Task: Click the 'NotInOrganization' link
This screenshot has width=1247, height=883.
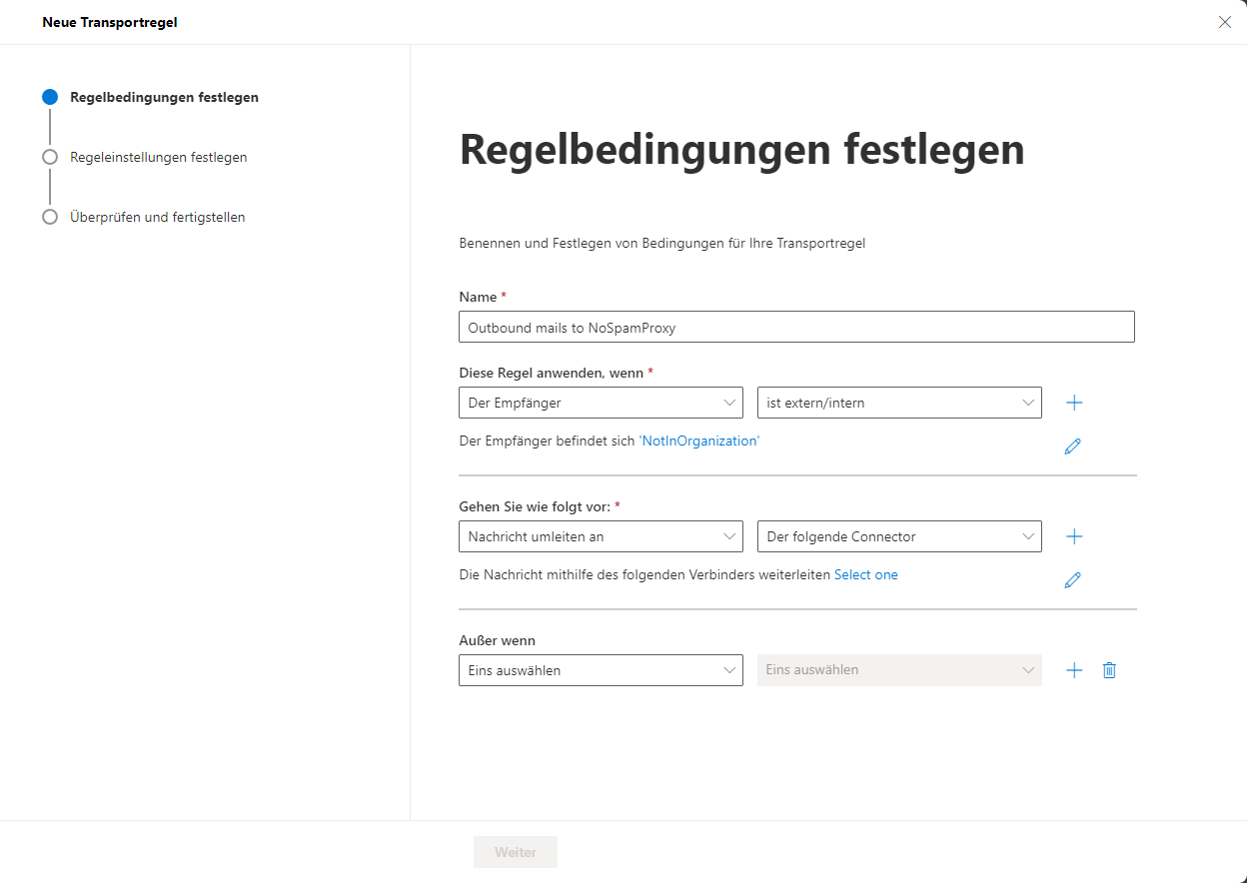Action: (x=699, y=441)
